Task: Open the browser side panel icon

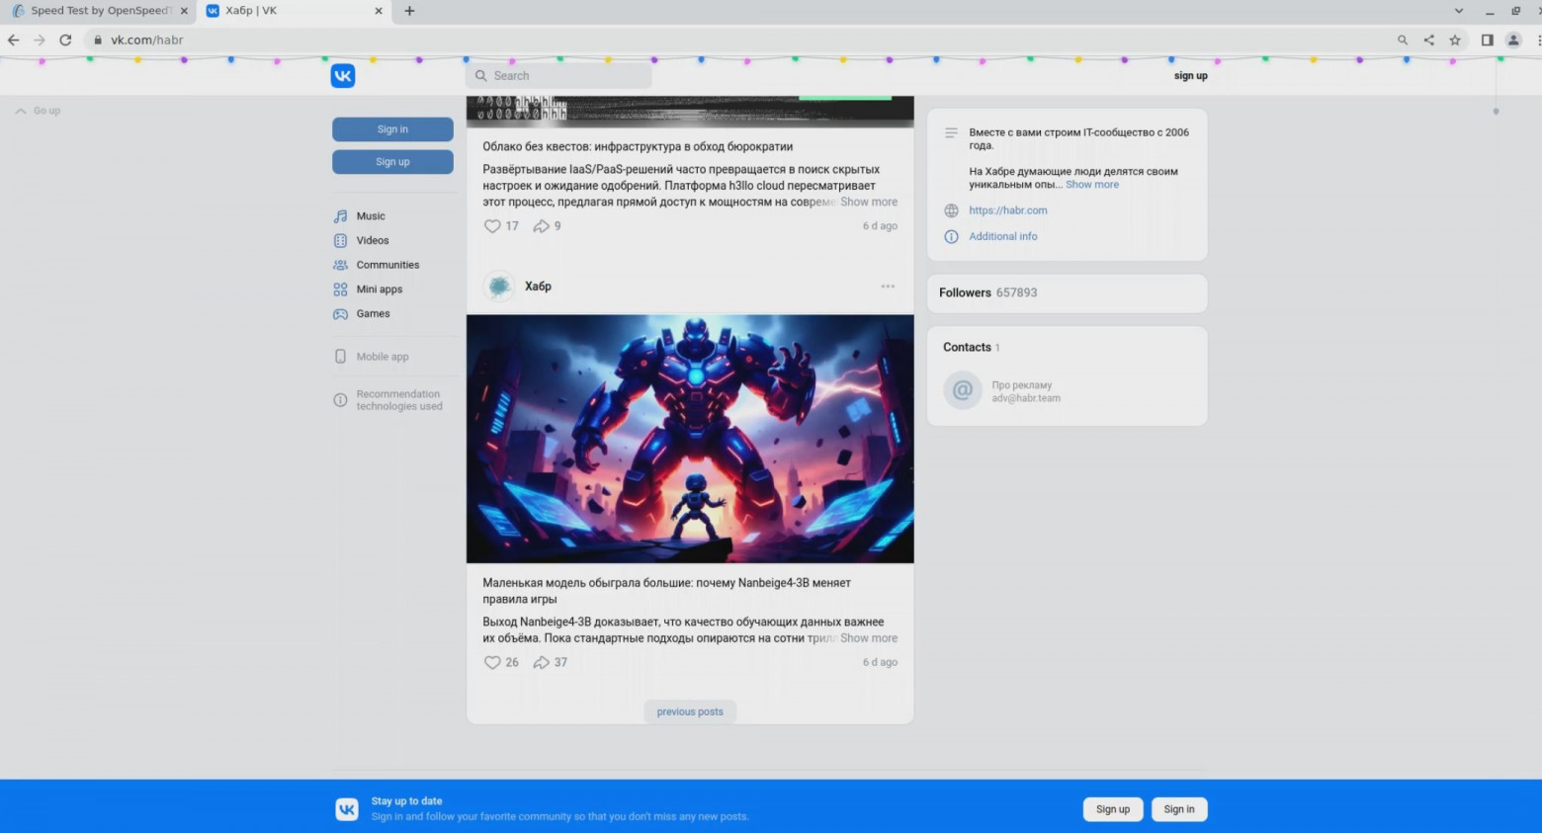Action: pyautogui.click(x=1487, y=41)
